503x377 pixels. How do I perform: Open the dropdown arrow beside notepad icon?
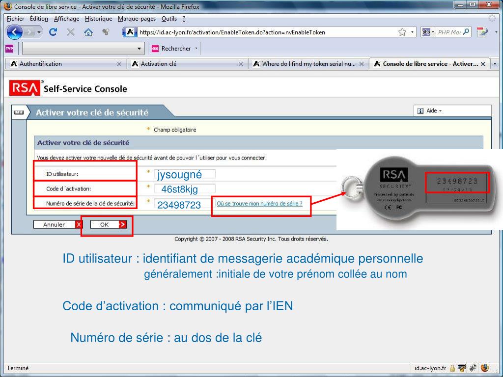[x=496, y=32]
